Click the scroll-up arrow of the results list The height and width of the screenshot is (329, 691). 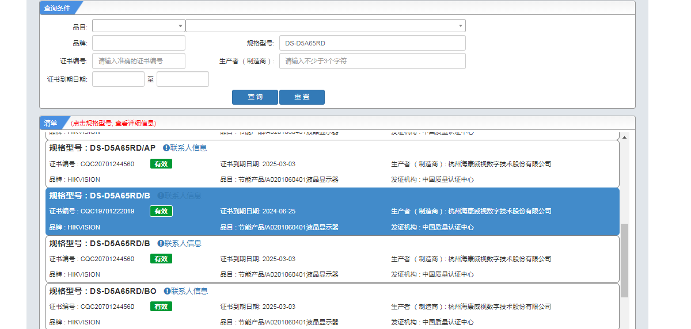625,137
